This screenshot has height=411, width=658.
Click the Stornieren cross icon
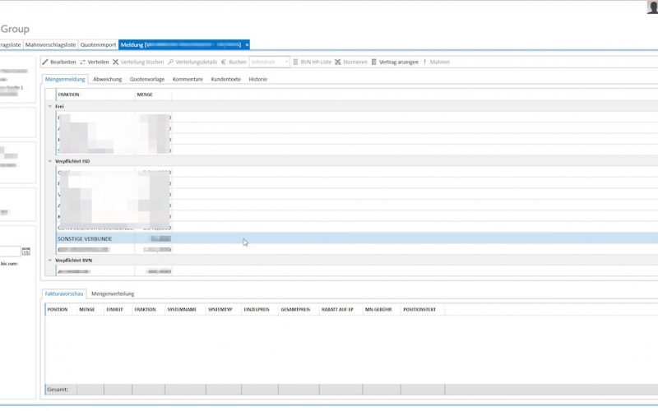[338, 62]
